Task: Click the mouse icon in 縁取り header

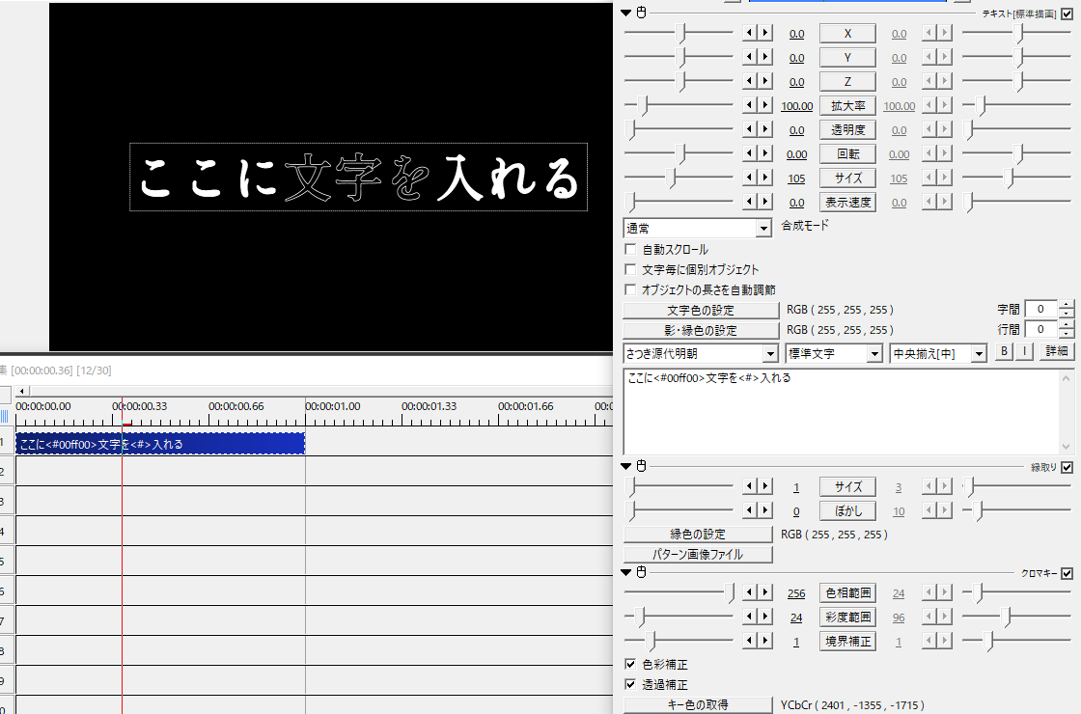Action: click(x=641, y=467)
